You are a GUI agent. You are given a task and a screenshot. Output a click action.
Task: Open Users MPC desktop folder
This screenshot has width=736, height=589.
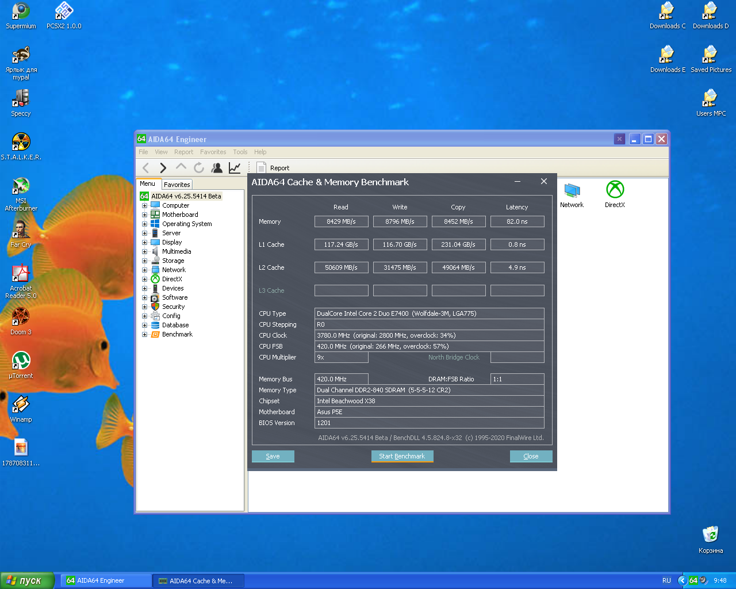tap(711, 103)
